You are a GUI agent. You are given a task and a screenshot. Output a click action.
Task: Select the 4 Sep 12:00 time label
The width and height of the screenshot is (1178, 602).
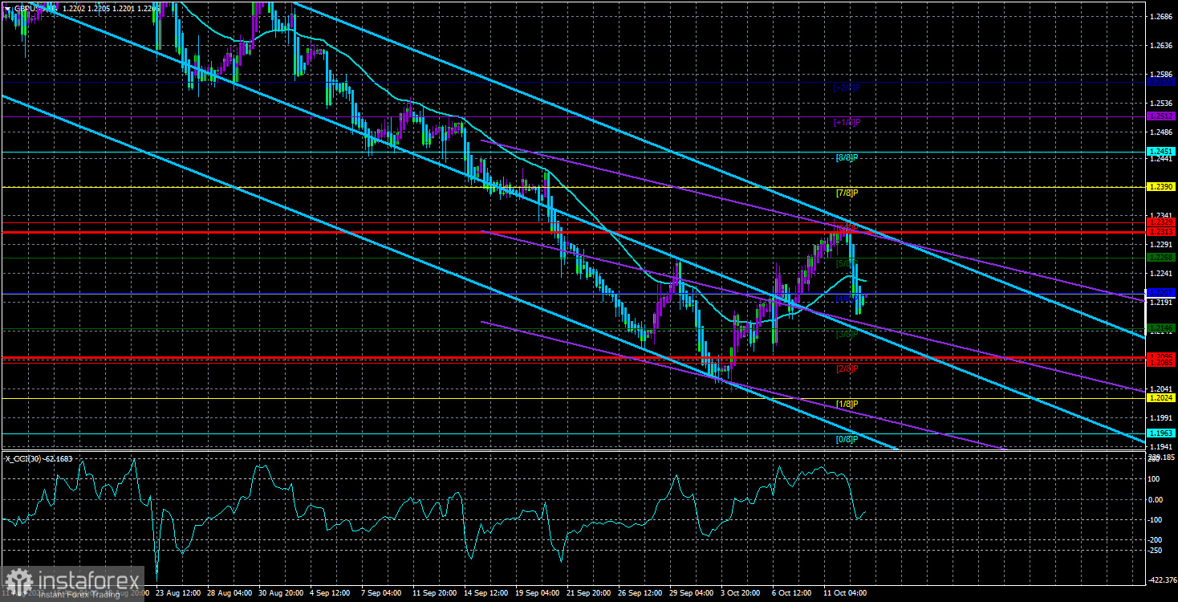point(331,593)
